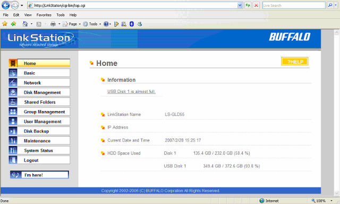Screen dimensions: 340x204
Task: Click the 349.4 GB / 372.6 GB value
Action: (x=232, y=166)
